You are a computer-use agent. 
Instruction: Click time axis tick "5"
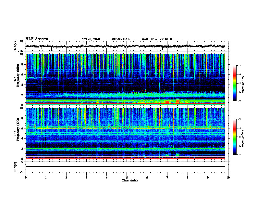coord(127,178)
